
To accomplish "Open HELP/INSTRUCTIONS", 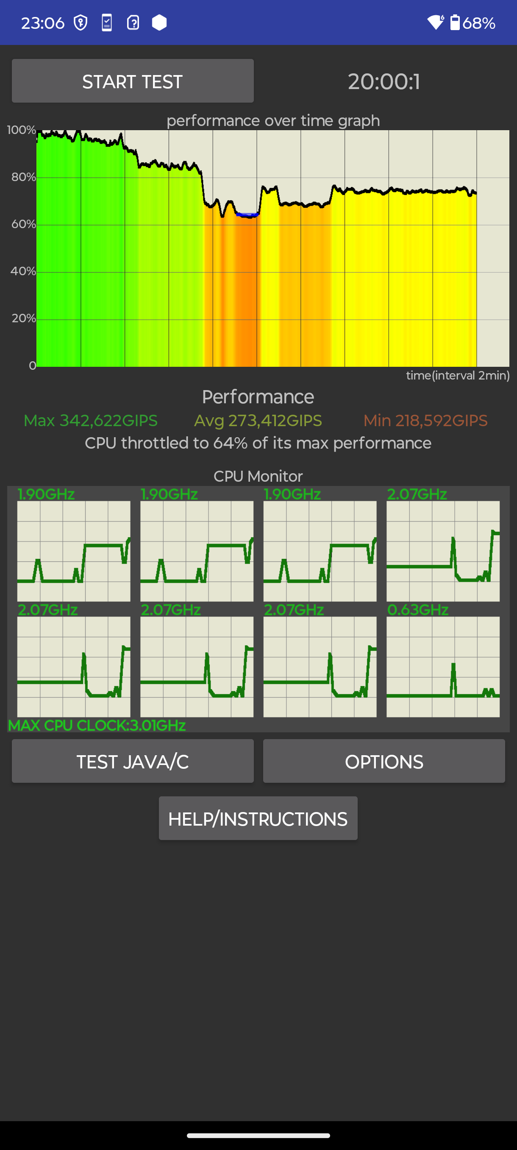I will (258, 818).
